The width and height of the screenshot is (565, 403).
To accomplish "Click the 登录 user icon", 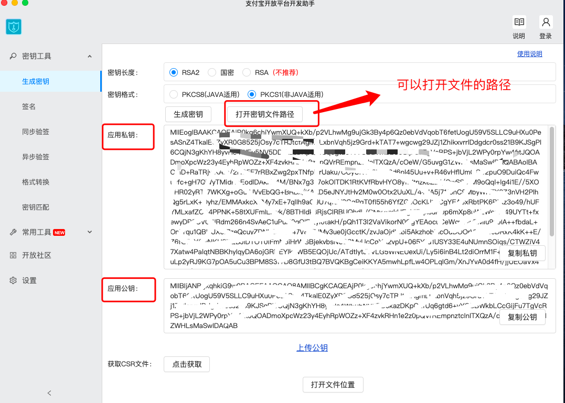I will click(x=546, y=23).
